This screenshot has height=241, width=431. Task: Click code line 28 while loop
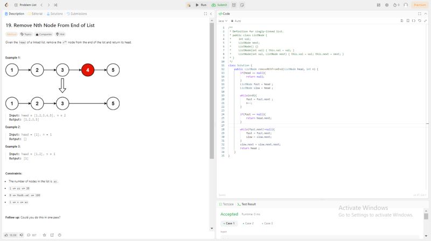click(257, 129)
